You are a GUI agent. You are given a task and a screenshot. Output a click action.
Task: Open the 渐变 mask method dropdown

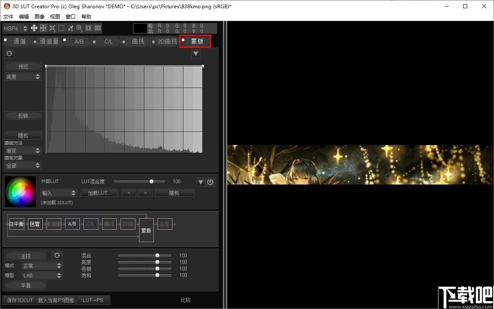tap(23, 151)
